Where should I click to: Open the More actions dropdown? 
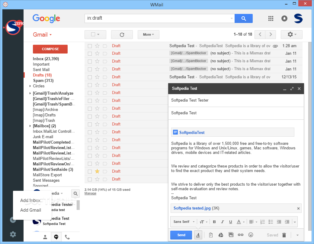click(x=148, y=34)
